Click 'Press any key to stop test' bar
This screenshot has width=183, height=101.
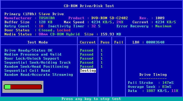(x=91, y=99)
